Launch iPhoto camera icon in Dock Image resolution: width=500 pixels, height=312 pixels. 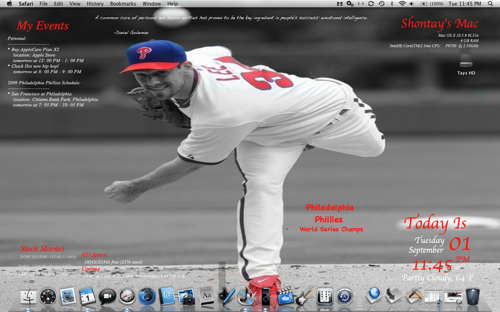pos(187,297)
